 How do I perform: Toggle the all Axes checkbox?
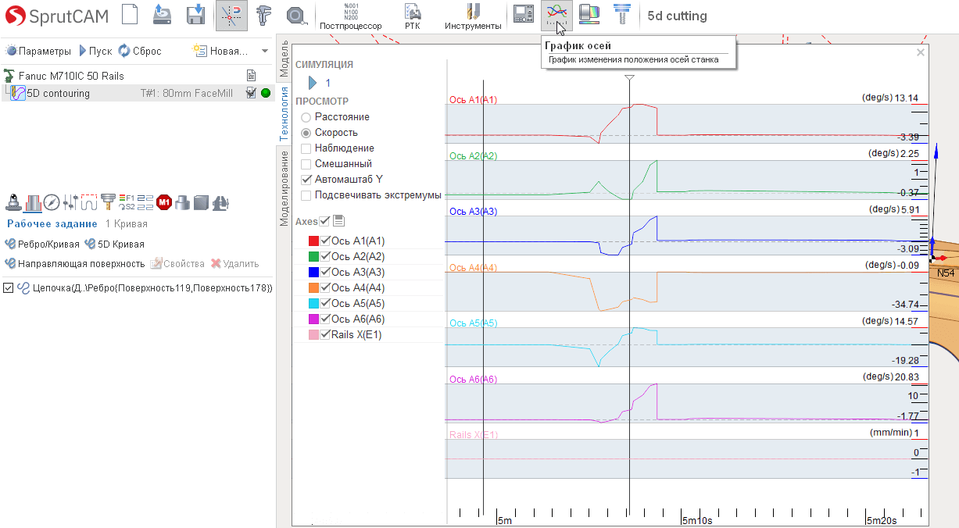pos(324,221)
